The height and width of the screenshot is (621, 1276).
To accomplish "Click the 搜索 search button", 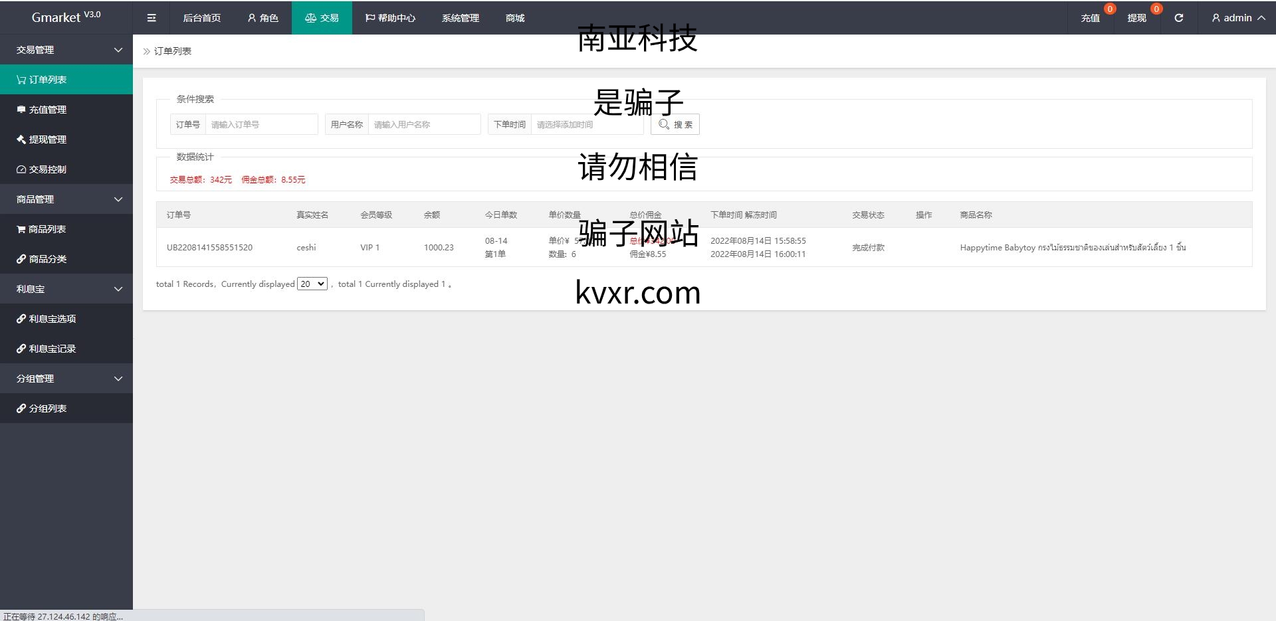I will coord(675,124).
